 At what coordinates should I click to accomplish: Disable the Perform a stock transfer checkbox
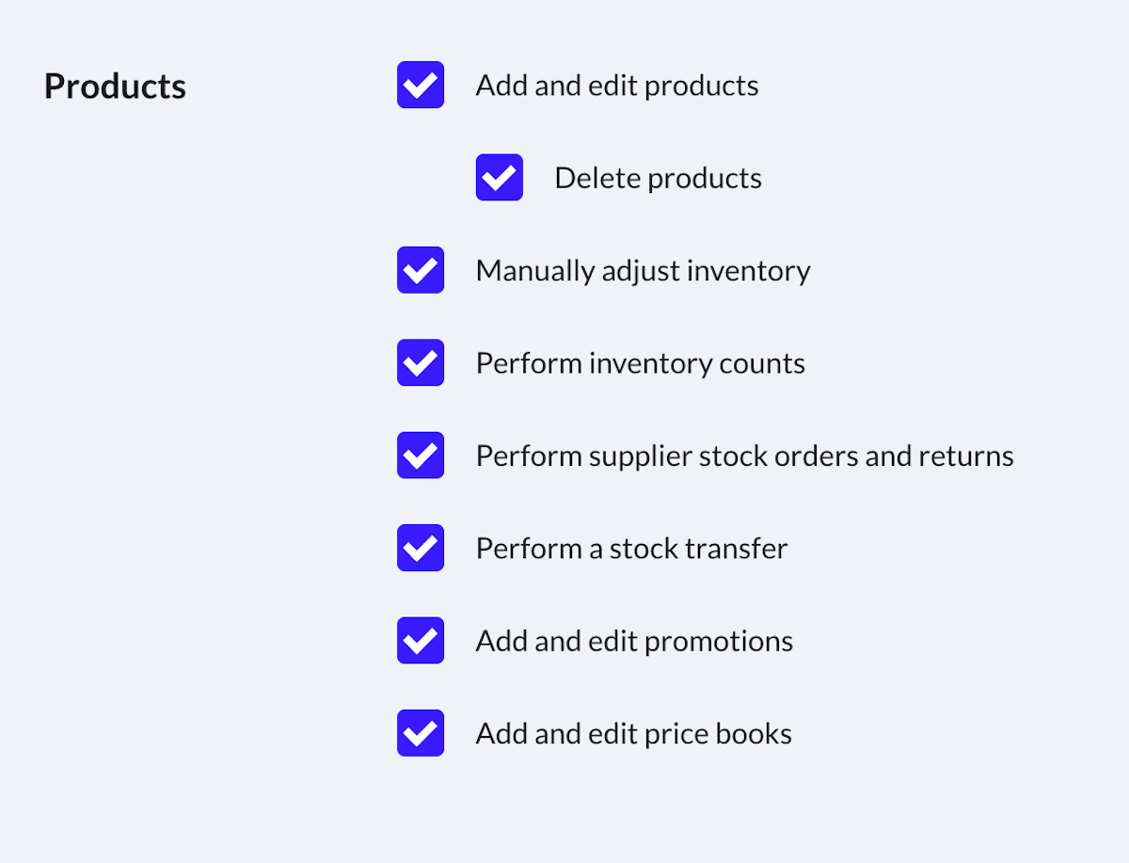421,548
